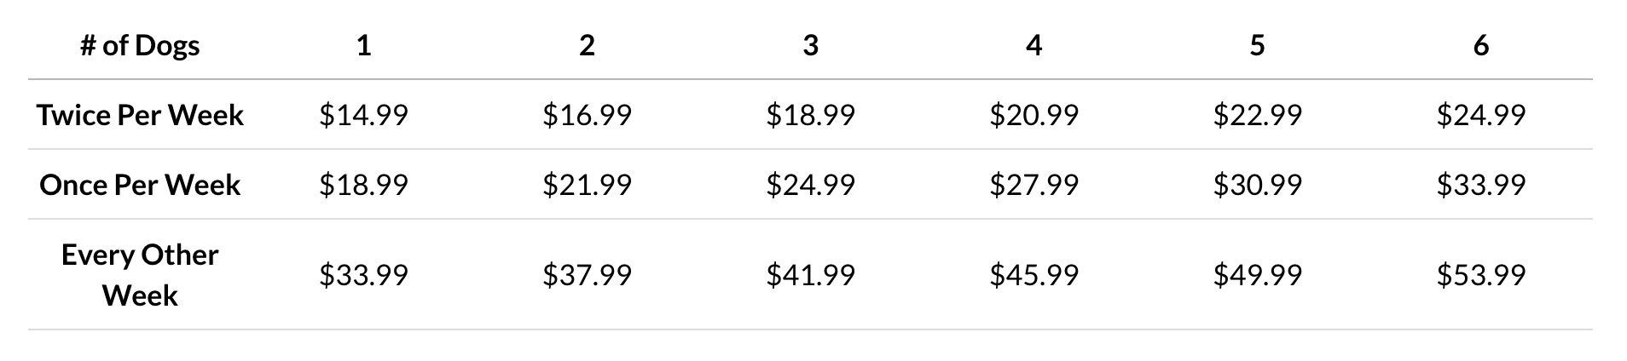Screen dimensions: 1627x361
Task: Select the $16.99 price cell
Action: [587, 115]
